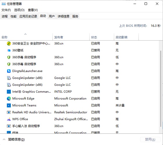Click the 手心输入法 启动程序 icon
The height and width of the screenshot is (145, 163).
pyautogui.click(x=9, y=126)
